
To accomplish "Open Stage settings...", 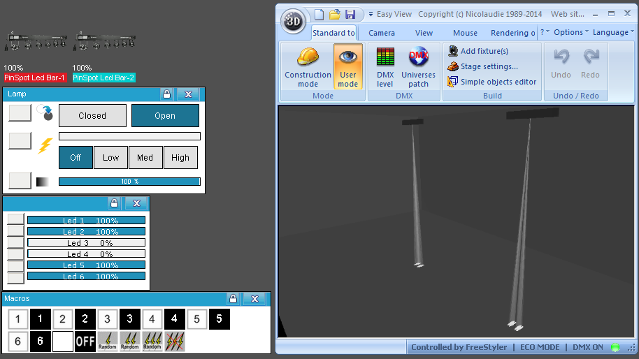I will [x=482, y=66].
